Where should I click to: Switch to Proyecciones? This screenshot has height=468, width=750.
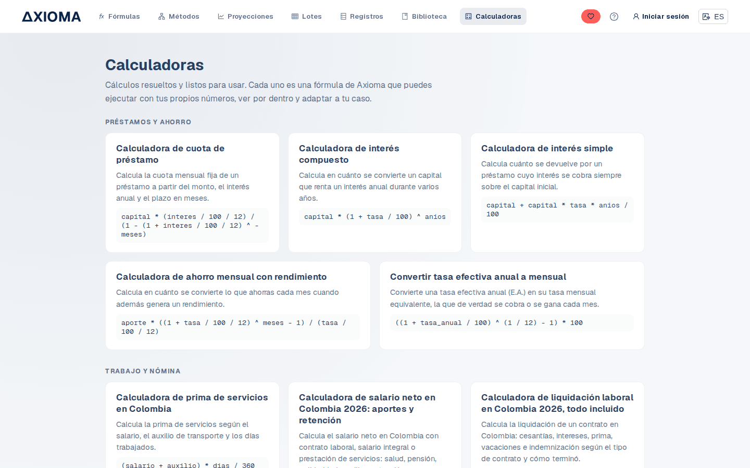pyautogui.click(x=245, y=17)
